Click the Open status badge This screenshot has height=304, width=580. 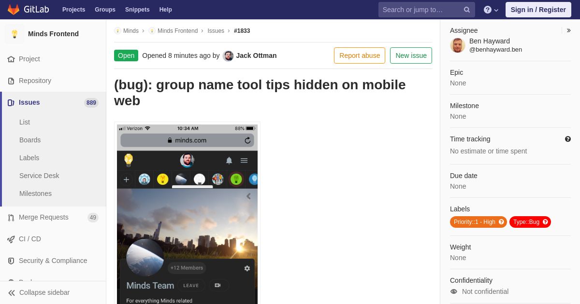pyautogui.click(x=126, y=55)
